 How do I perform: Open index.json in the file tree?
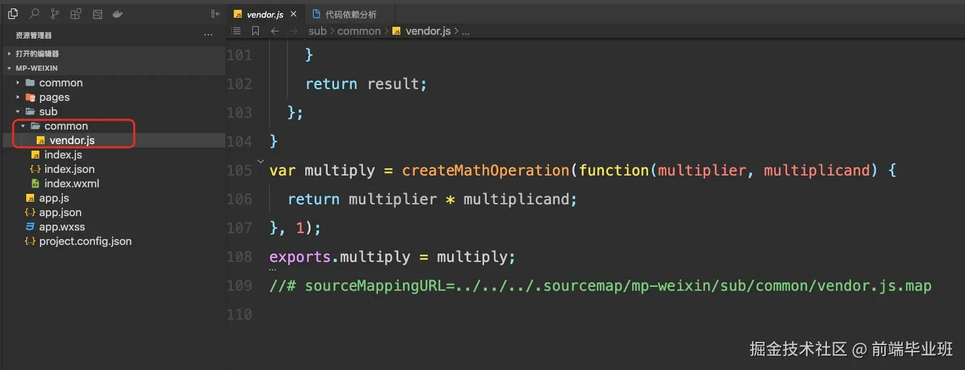click(113, 169)
